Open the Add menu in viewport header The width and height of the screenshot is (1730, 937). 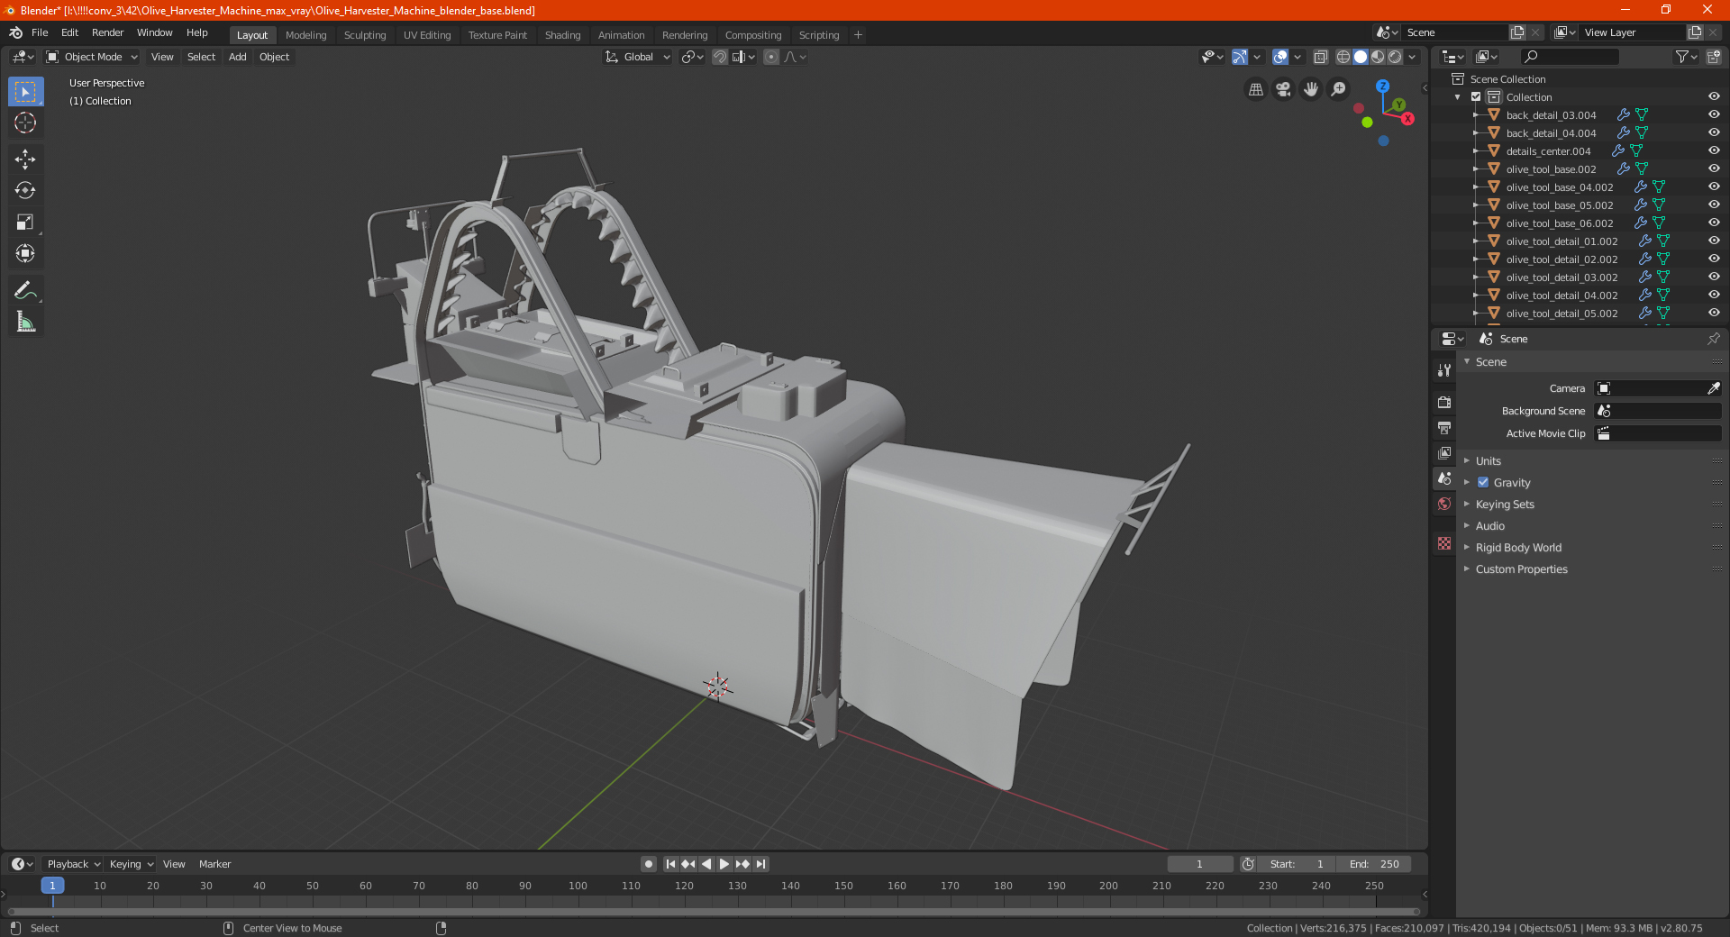(x=237, y=57)
